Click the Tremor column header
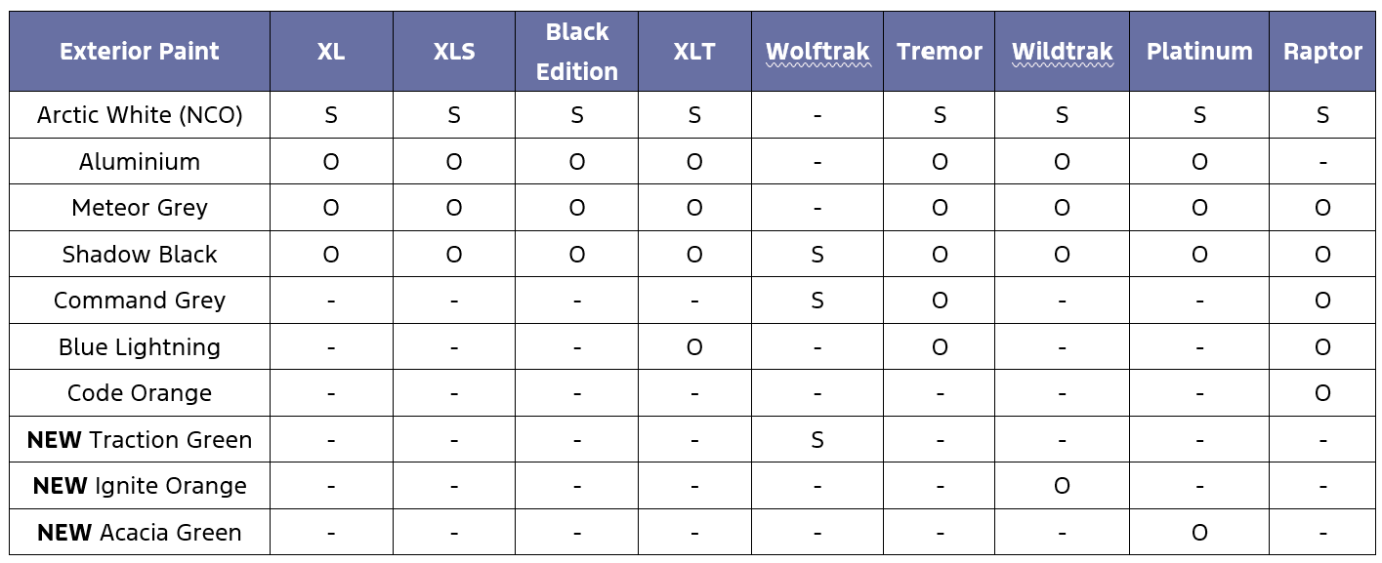Image resolution: width=1382 pixels, height=563 pixels. [940, 52]
